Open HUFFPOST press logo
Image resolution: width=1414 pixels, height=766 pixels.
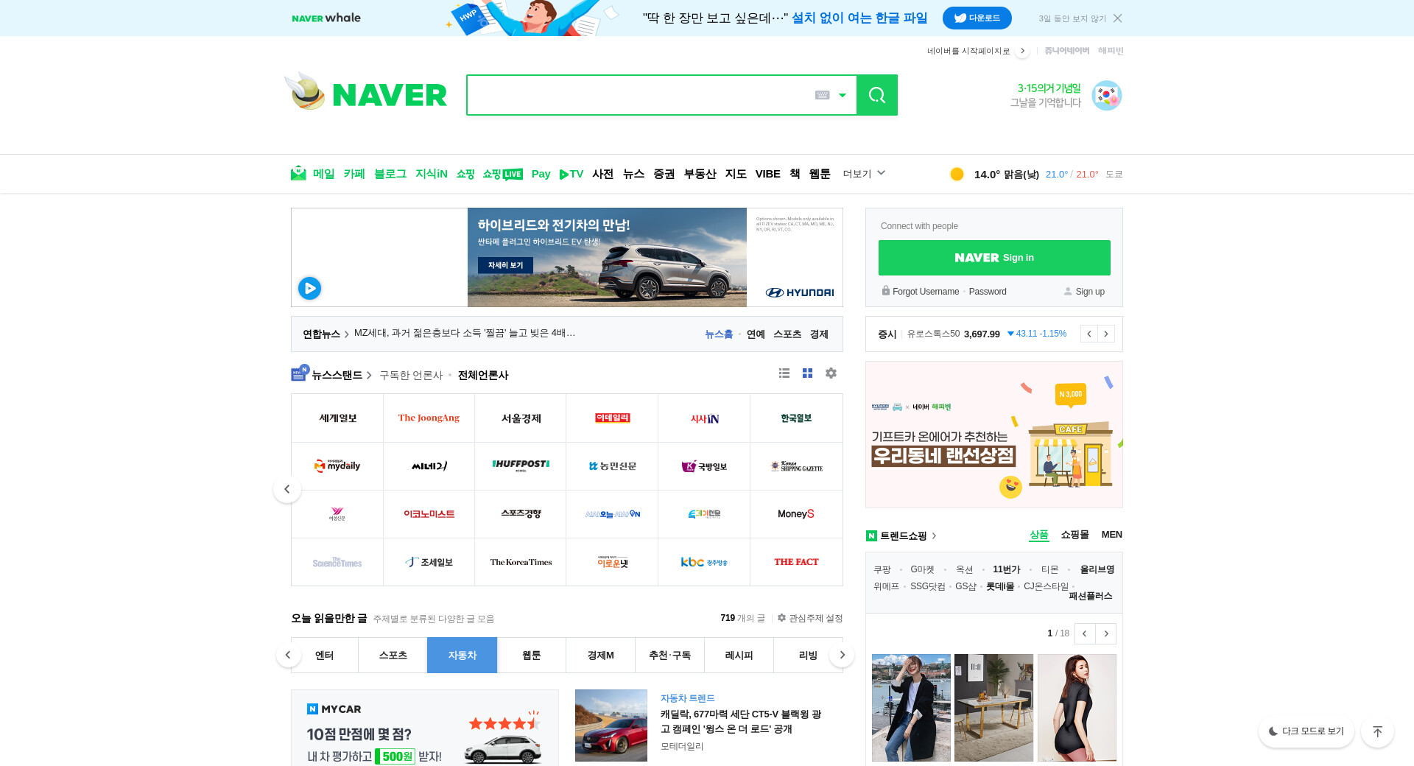[x=521, y=466]
